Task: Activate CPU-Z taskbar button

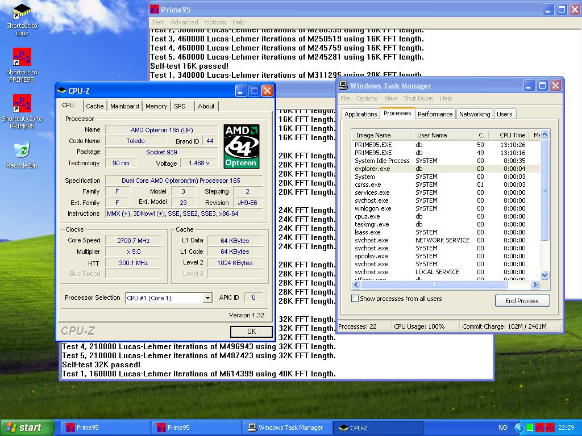Action: [x=379, y=427]
